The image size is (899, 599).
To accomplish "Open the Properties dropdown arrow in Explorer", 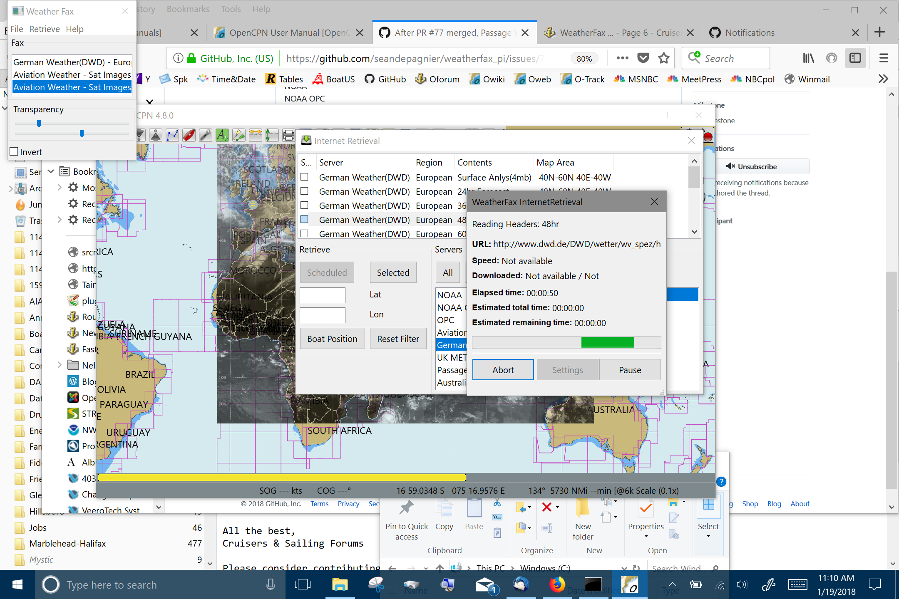I will [646, 537].
